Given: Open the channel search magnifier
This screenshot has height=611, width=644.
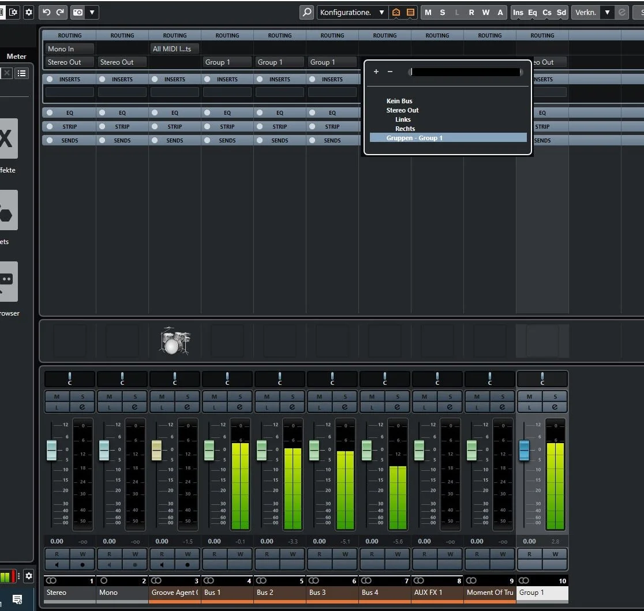Looking at the screenshot, I should [x=307, y=12].
